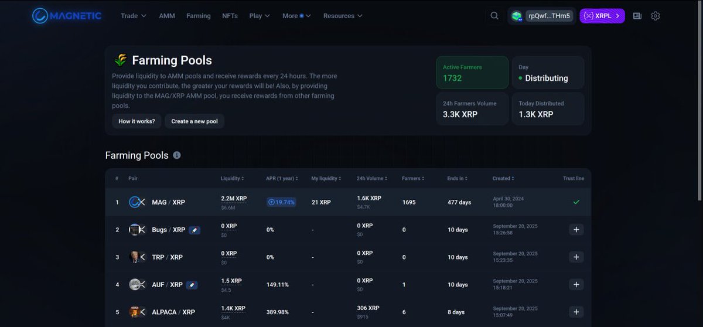Sort pools by Farmers column
Image resolution: width=703 pixels, height=327 pixels.
(413, 178)
